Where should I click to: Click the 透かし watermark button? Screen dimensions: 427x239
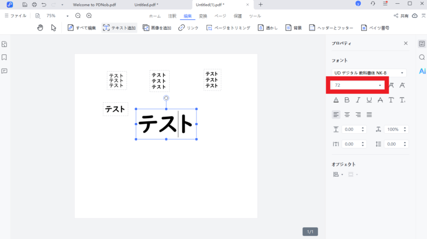click(267, 28)
